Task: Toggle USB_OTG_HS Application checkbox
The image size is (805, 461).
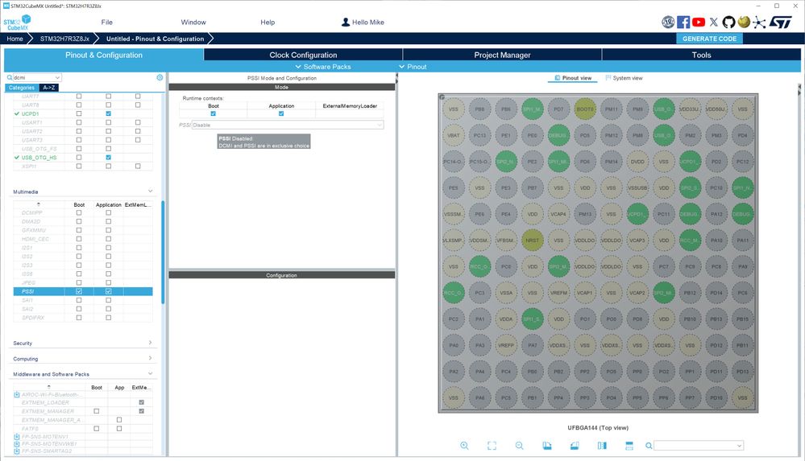Action: (x=108, y=158)
